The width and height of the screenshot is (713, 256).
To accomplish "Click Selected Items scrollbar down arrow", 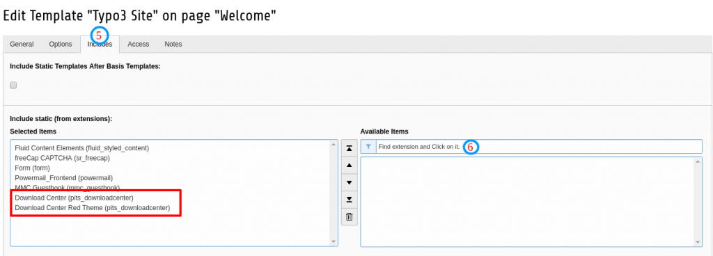I will click(334, 242).
